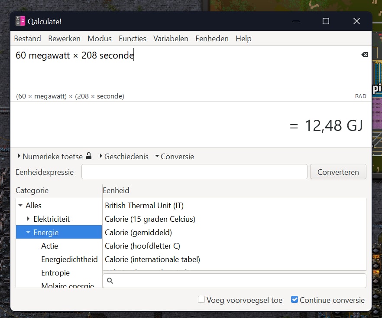Maximize the Qalculate! window
Viewport: 382px width, 318px height.
tap(326, 21)
